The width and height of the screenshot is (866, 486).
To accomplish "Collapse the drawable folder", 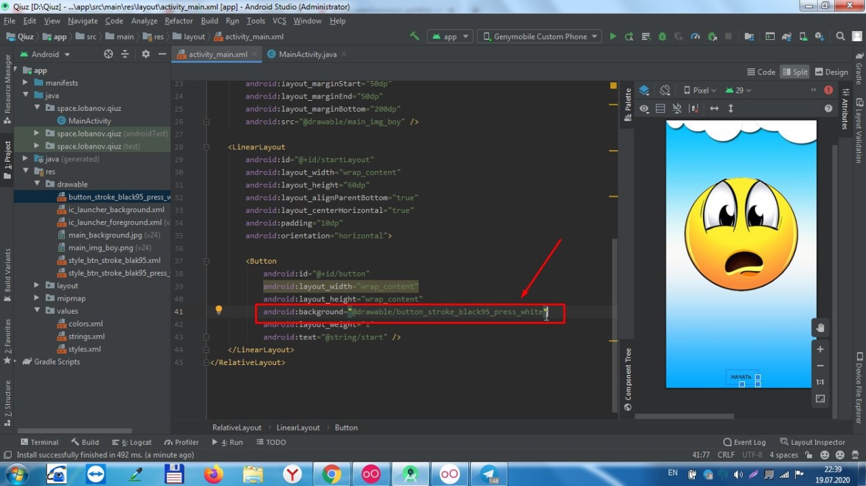I will [38, 184].
